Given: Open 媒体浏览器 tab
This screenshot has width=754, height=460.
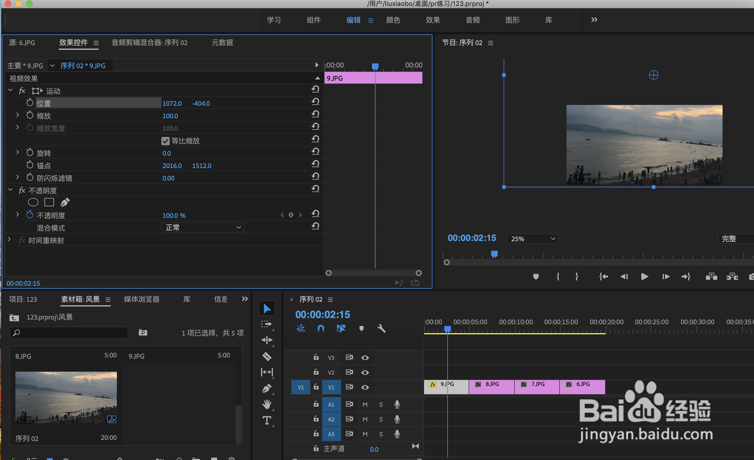Looking at the screenshot, I should coord(142,299).
